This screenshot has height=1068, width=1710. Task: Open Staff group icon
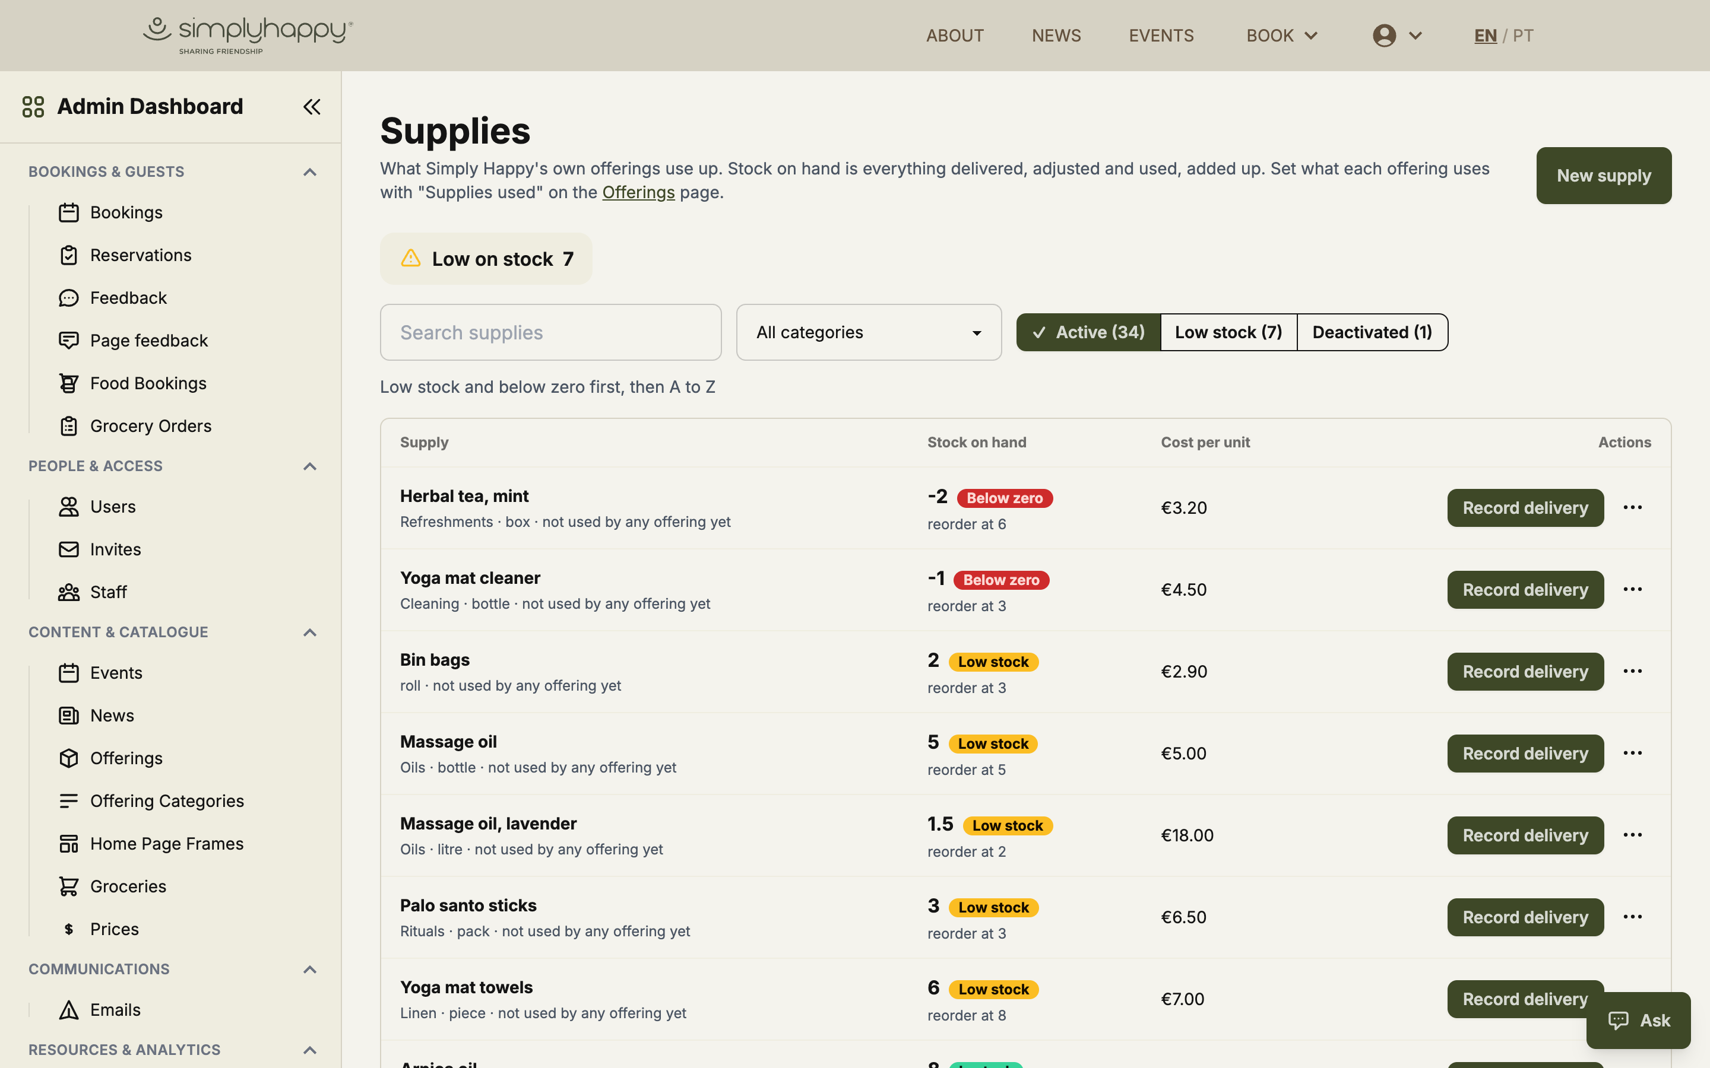point(68,592)
